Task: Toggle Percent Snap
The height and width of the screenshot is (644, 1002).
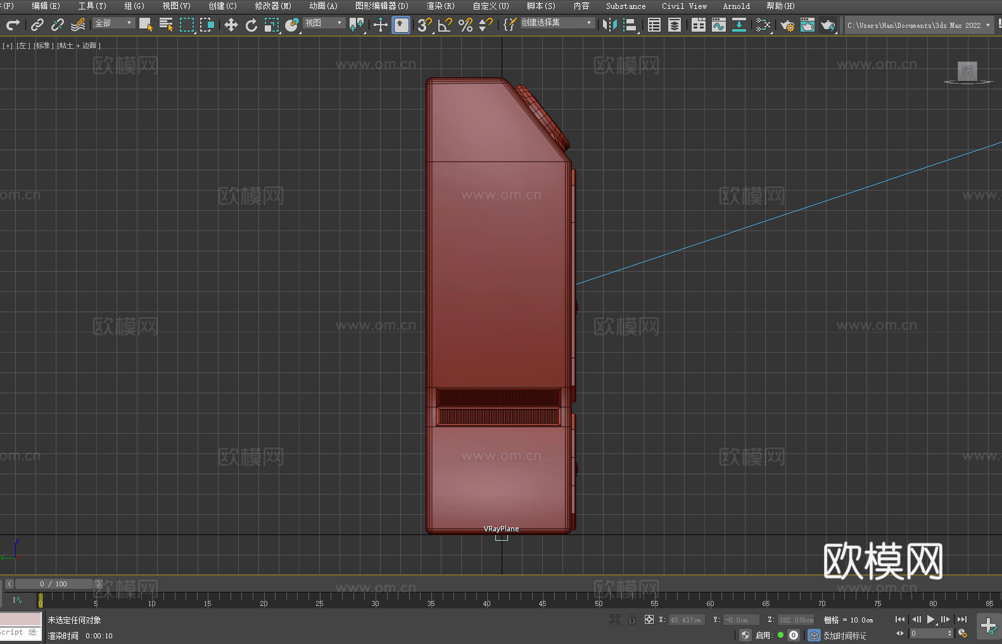Action: click(466, 25)
